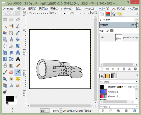Toggle visibility eye of yoru0063m2 layer
The width and height of the screenshot is (141, 115).
(102, 37)
